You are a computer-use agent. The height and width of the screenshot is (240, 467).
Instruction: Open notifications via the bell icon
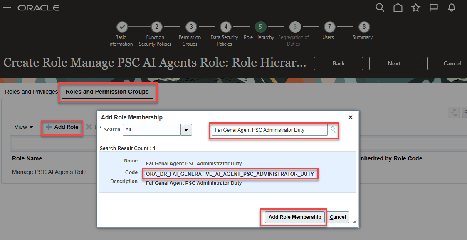tap(451, 7)
